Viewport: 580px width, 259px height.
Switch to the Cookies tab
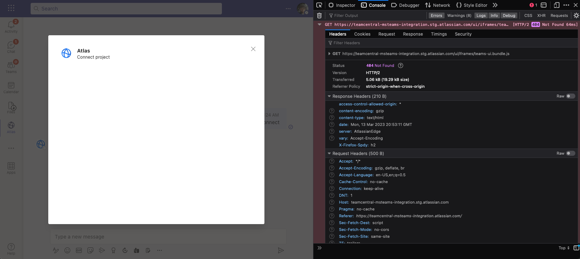pyautogui.click(x=362, y=34)
